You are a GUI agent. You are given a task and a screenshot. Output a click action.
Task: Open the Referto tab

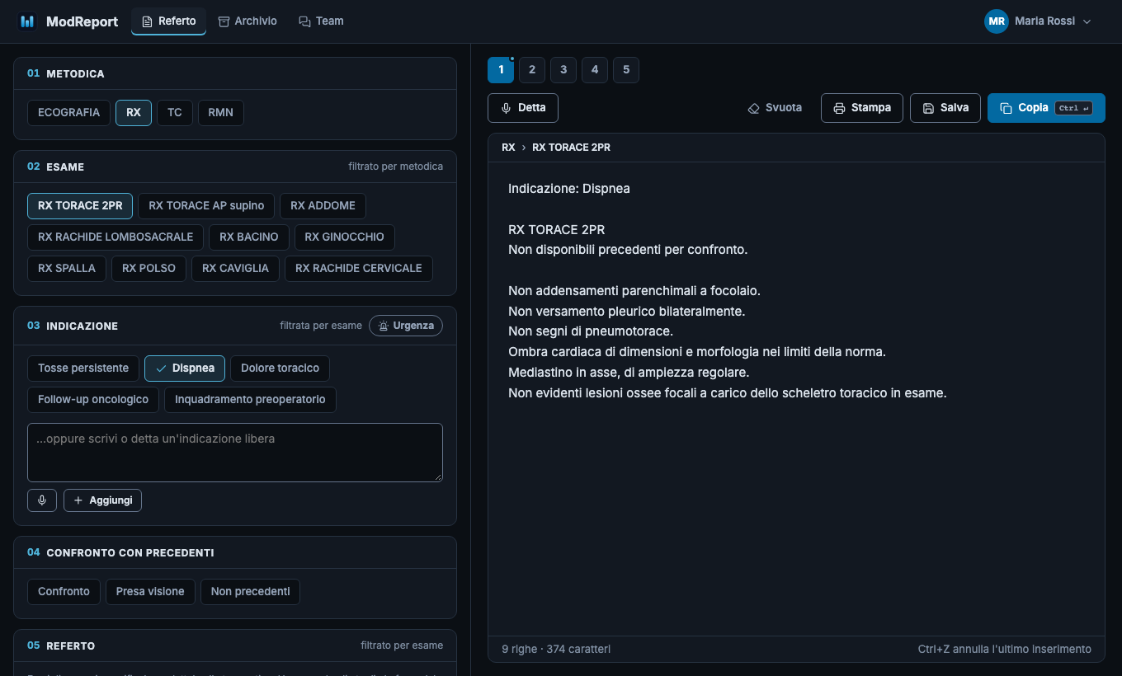coord(168,21)
